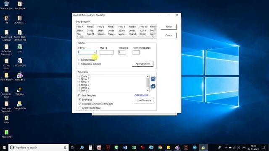Open Calculator from taskbar
This screenshot has width=269, height=151.
point(90,147)
